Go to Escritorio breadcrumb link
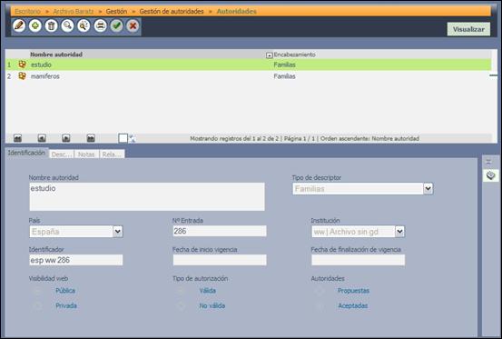Viewport: 502px width, 339px height. (27, 11)
